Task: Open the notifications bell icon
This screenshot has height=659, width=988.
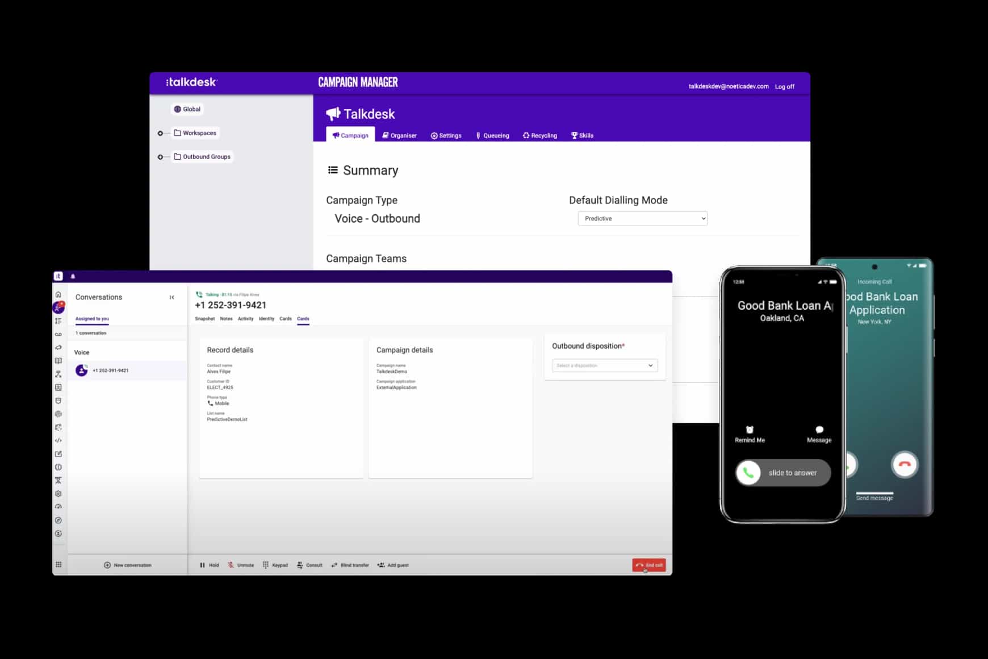Action: point(73,277)
